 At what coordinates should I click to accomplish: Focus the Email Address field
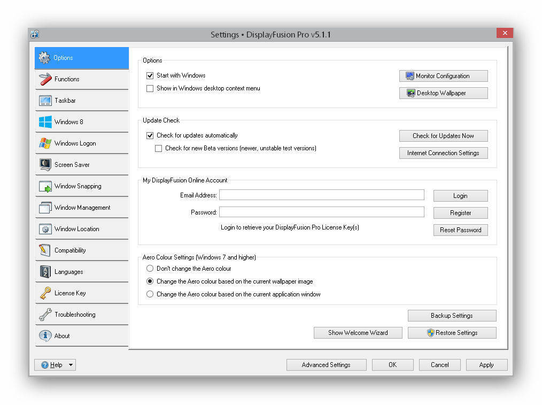[x=322, y=195]
